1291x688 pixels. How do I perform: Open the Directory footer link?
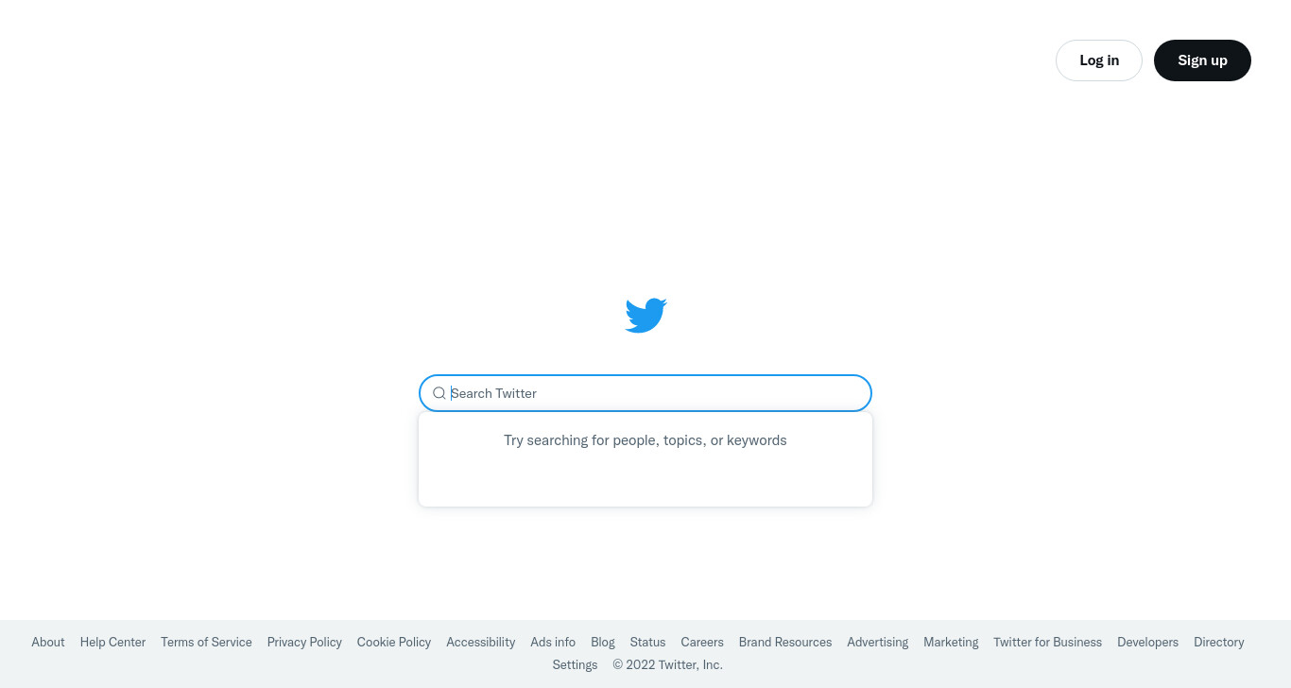point(1219,642)
